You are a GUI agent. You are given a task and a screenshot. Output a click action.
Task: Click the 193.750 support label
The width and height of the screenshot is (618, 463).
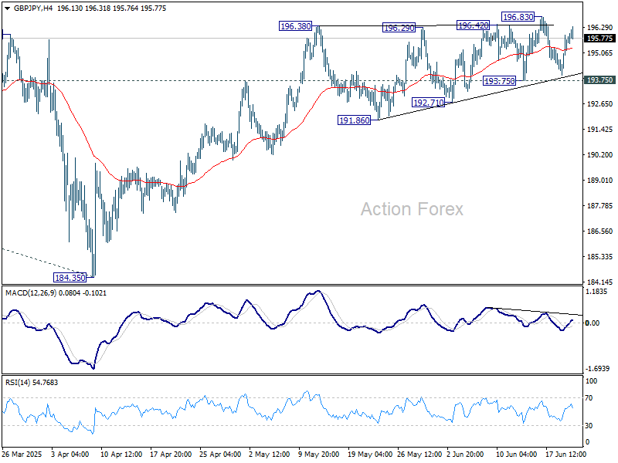coord(499,81)
